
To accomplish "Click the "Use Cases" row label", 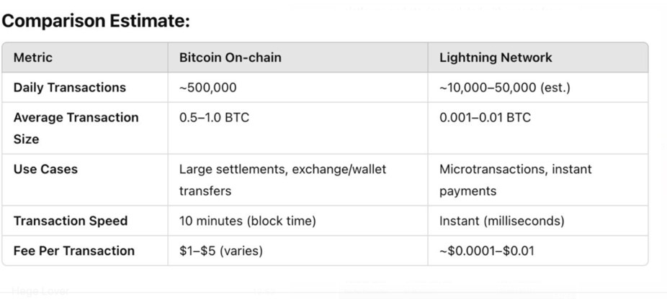I will 45,170.
